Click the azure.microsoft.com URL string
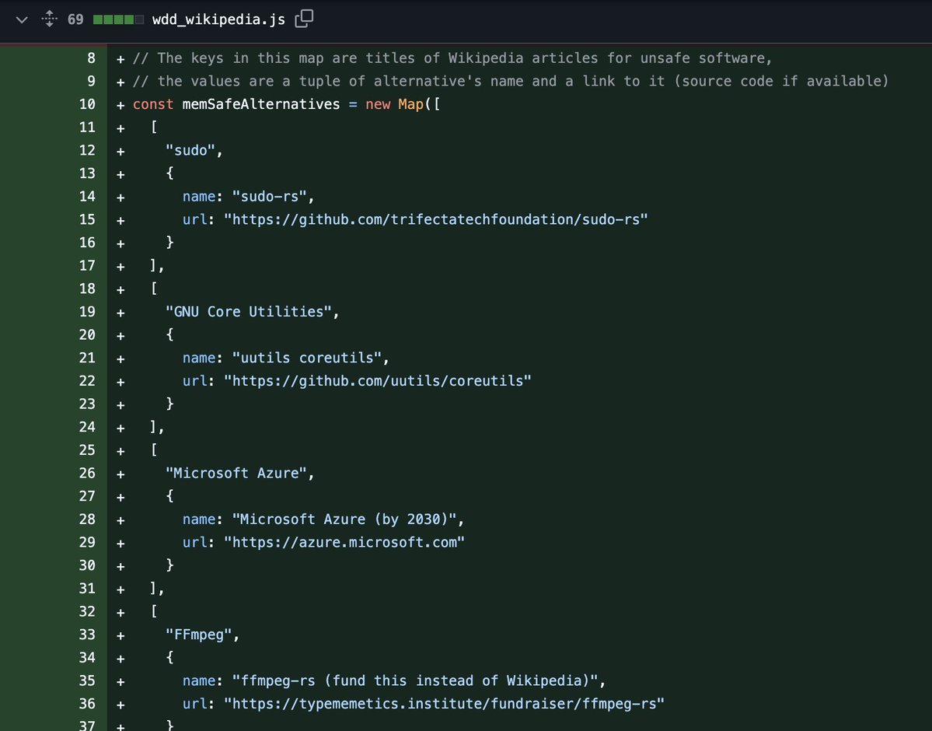This screenshot has height=731, width=932. (344, 543)
